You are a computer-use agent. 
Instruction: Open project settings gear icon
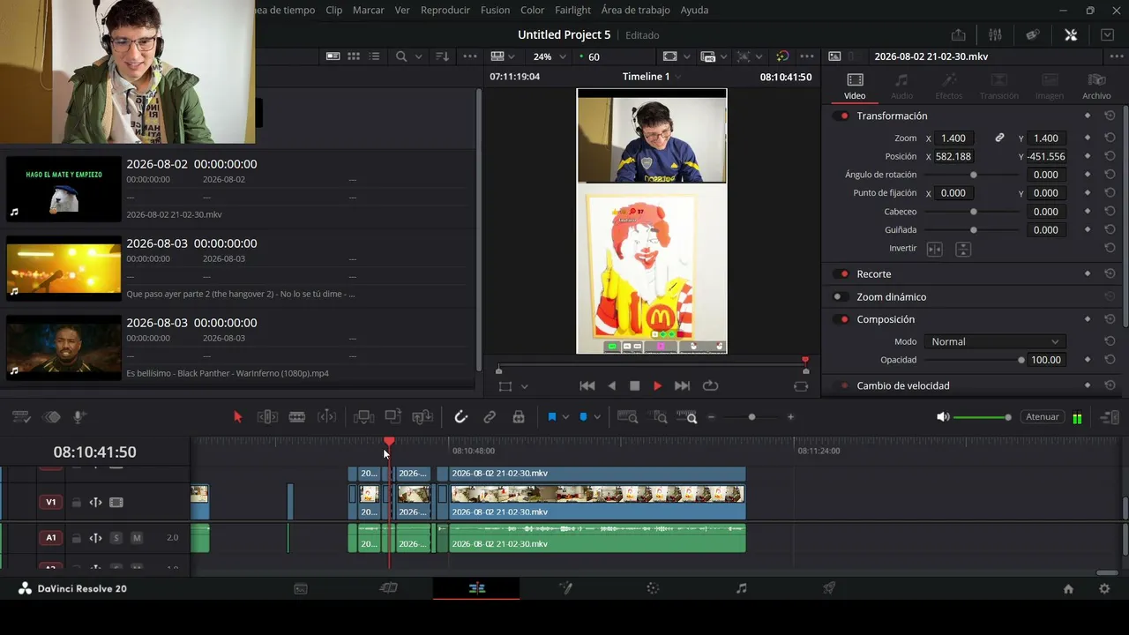tap(1104, 589)
